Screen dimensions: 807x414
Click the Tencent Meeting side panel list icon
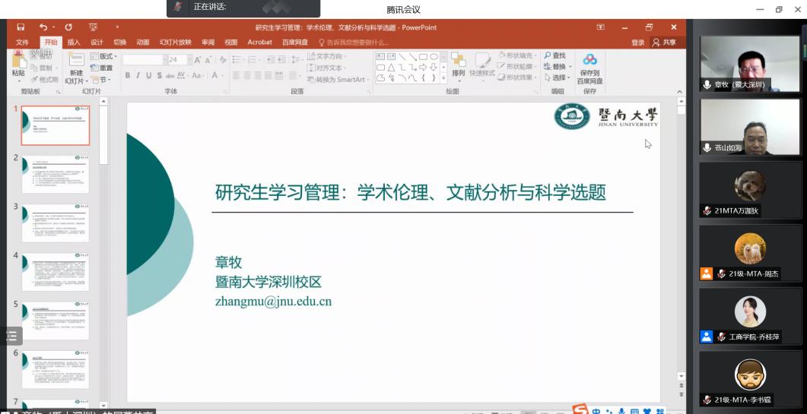point(11,337)
